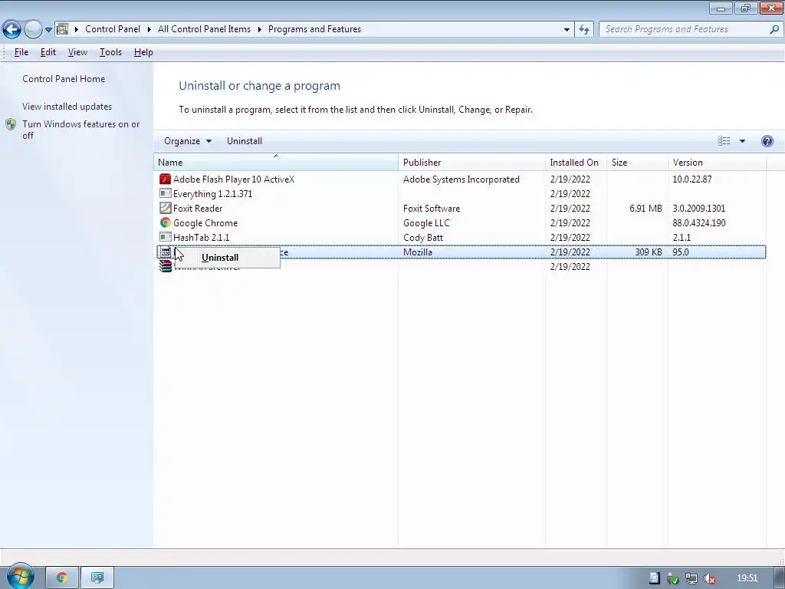Go to Control Panel Home

tap(64, 79)
